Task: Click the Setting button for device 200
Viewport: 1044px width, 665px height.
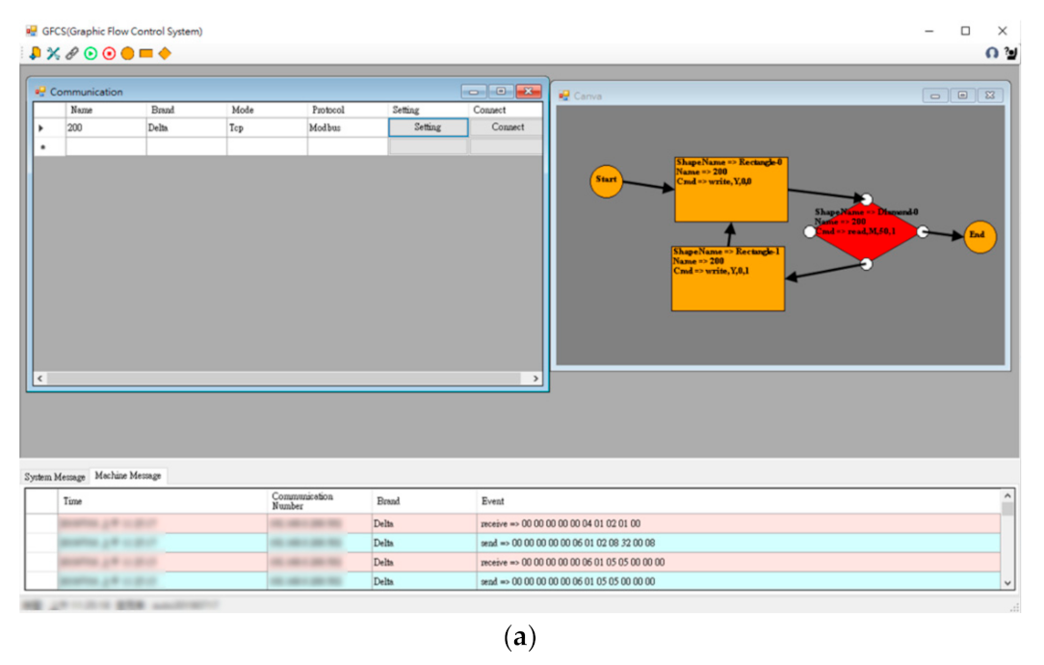Action: point(427,127)
